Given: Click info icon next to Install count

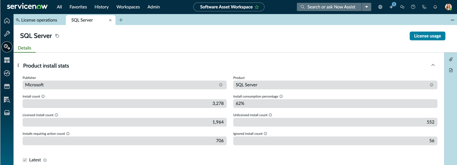Looking at the screenshot, I should [x=43, y=96].
